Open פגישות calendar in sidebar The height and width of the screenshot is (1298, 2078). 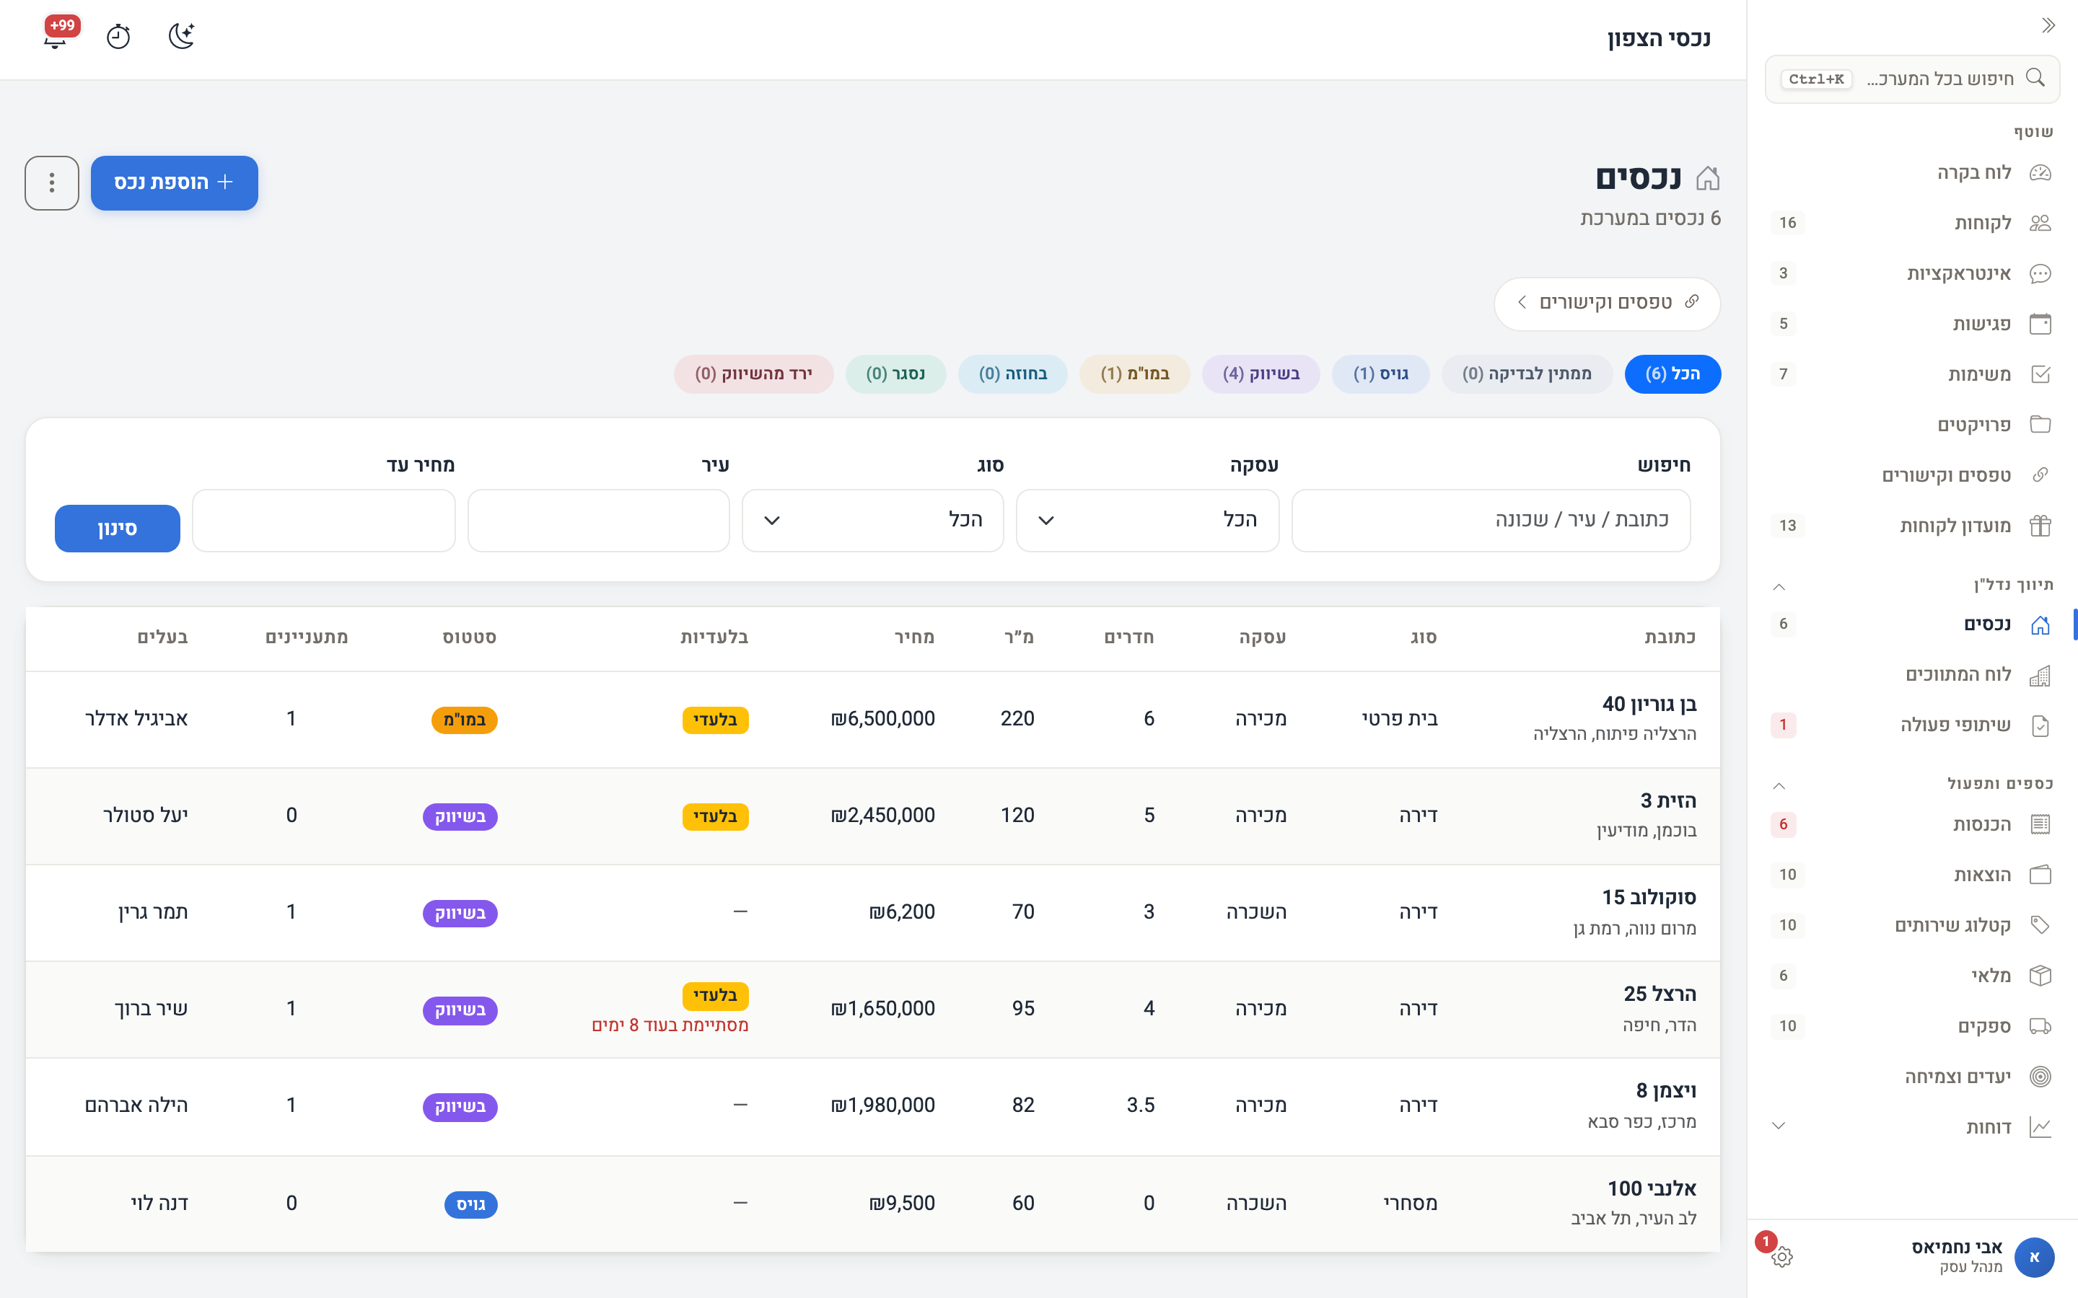coord(1912,324)
